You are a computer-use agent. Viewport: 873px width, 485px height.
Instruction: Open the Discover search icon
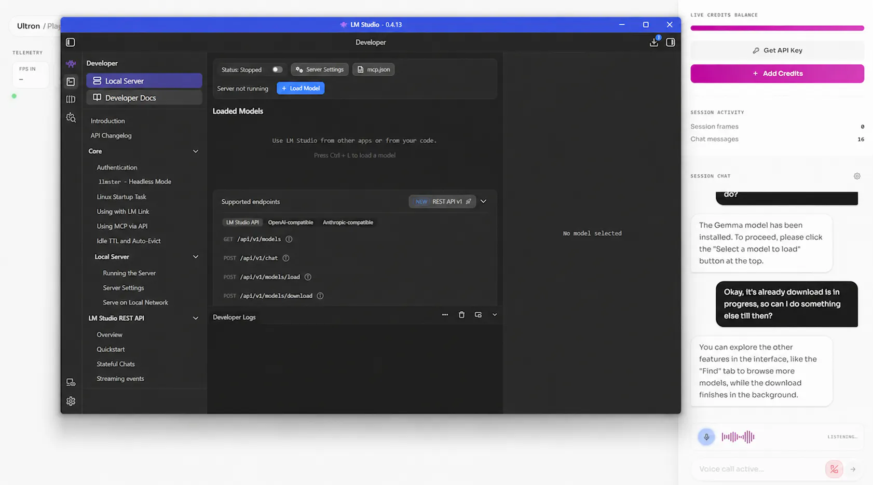pyautogui.click(x=71, y=118)
